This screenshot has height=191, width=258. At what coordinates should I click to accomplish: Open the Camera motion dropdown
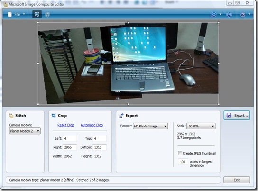[25, 131]
